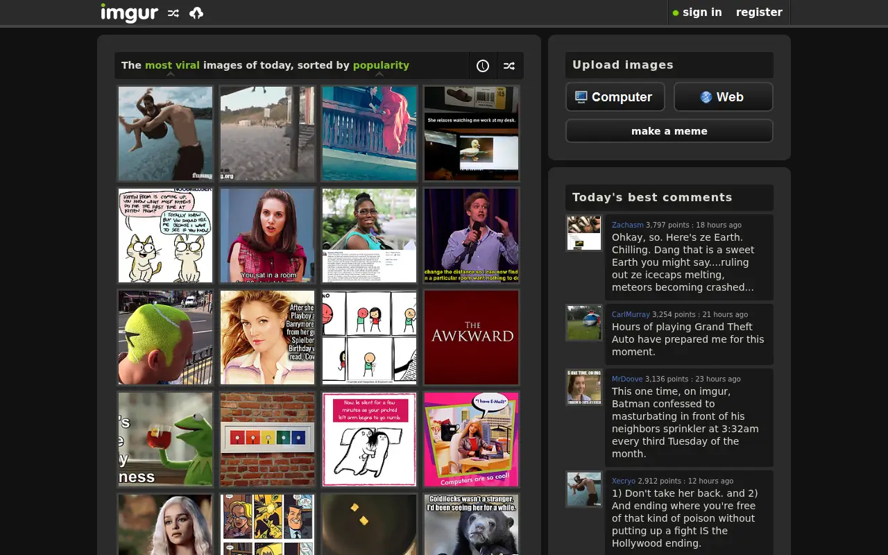Read the Grand Theft Auto comment text
Screen dimensions: 888x555
pyautogui.click(x=688, y=339)
